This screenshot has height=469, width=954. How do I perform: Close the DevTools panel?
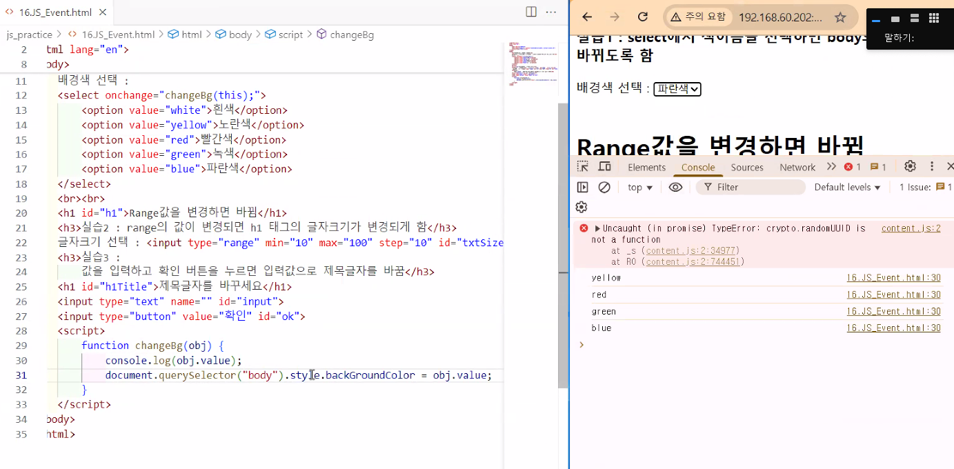(950, 166)
